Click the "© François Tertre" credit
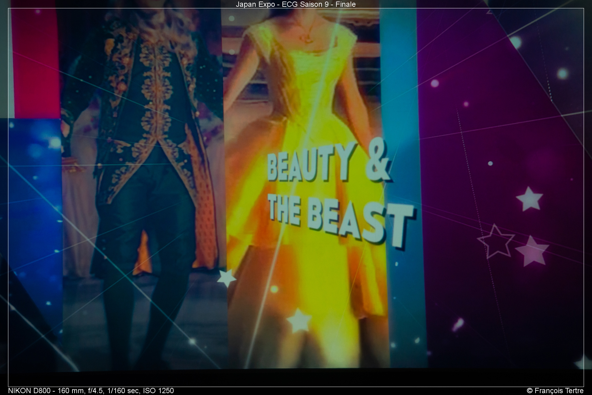Screen dimensions: 592x395 pos(555,391)
